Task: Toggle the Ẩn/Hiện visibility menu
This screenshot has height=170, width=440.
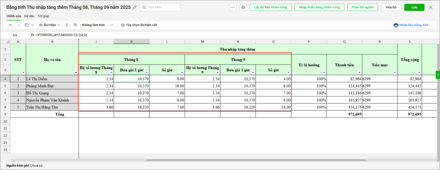Action: (x=49, y=25)
